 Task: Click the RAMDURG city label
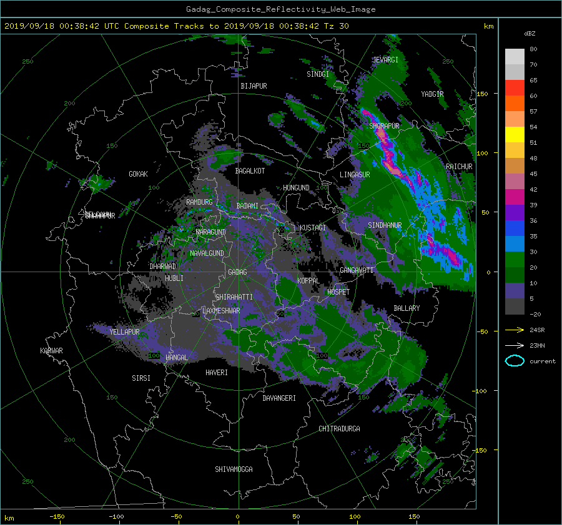(199, 202)
